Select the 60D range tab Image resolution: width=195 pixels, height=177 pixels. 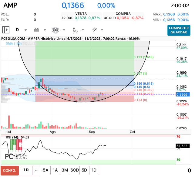tap(75, 170)
